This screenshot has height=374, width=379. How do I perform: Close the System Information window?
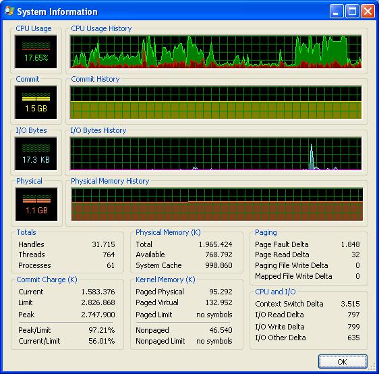[368, 11]
